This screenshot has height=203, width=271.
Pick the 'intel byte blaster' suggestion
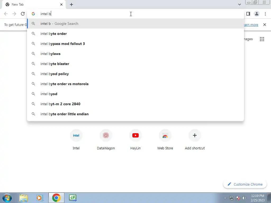(135, 64)
